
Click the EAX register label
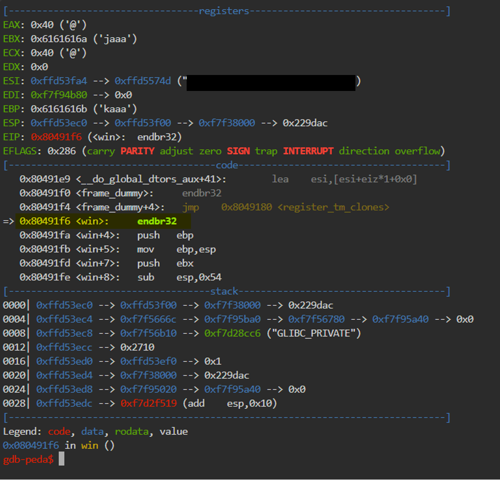12,25
